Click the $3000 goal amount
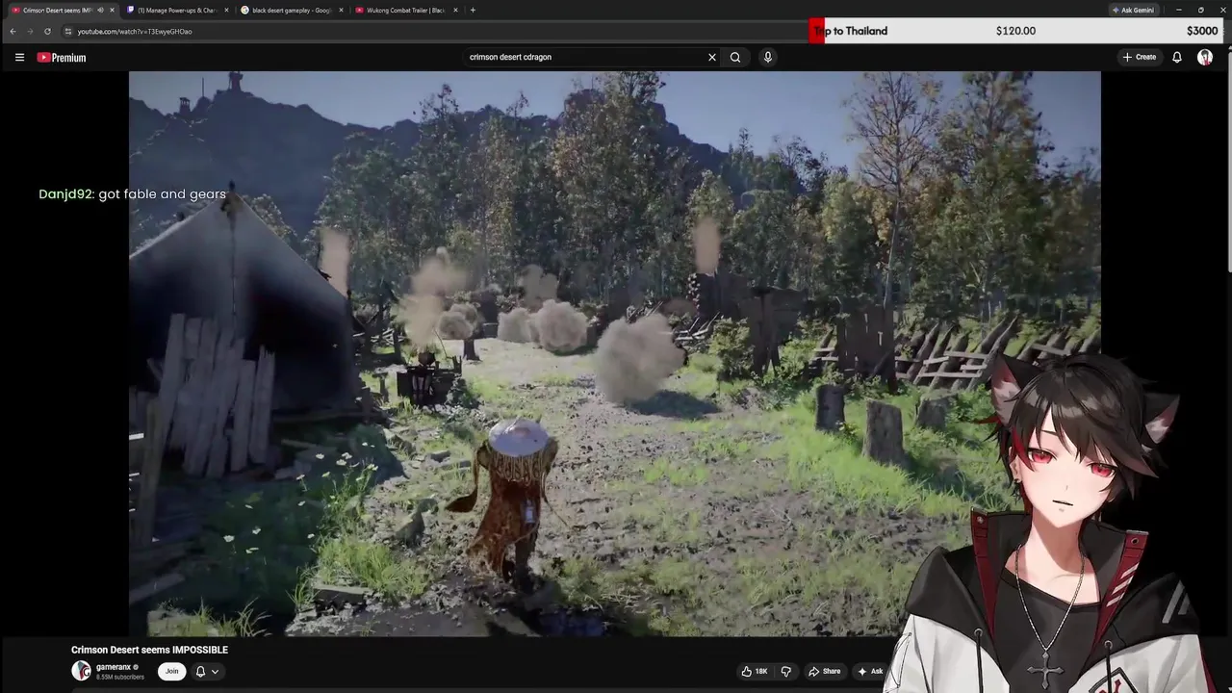The width and height of the screenshot is (1232, 693). (1202, 31)
